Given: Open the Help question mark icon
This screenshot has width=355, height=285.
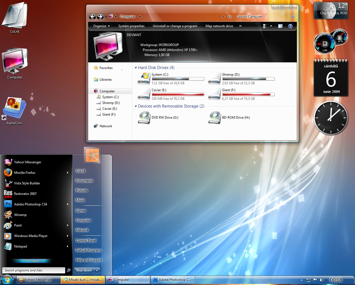Looking at the screenshot, I should pyautogui.click(x=290, y=26).
